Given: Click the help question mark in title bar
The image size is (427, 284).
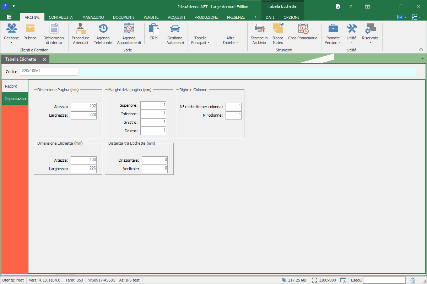Looking at the screenshot, I should (x=351, y=6).
